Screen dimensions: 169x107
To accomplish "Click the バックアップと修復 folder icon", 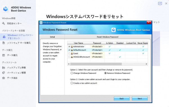I will point(4,68).
